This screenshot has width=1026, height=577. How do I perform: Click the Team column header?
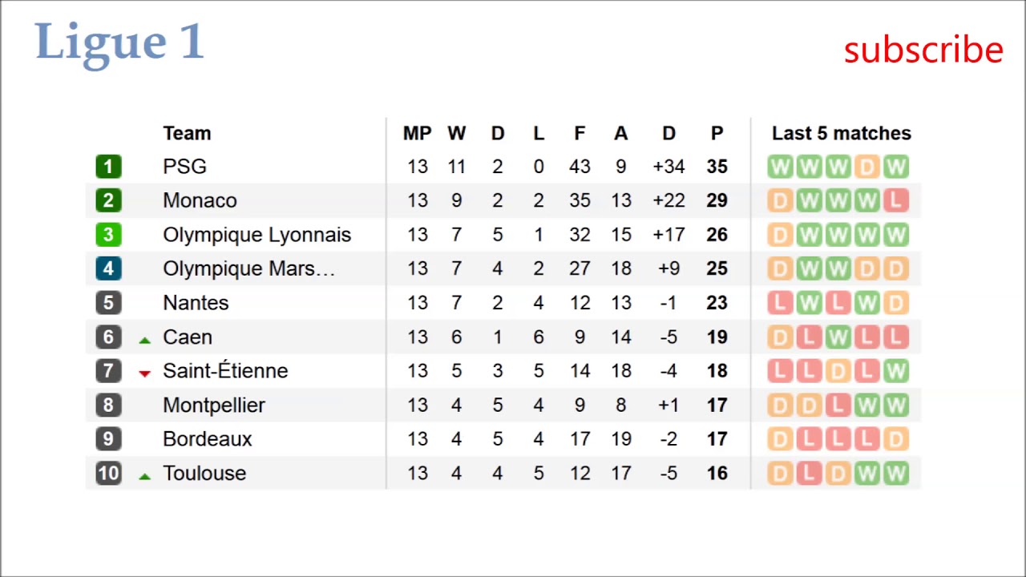point(187,133)
